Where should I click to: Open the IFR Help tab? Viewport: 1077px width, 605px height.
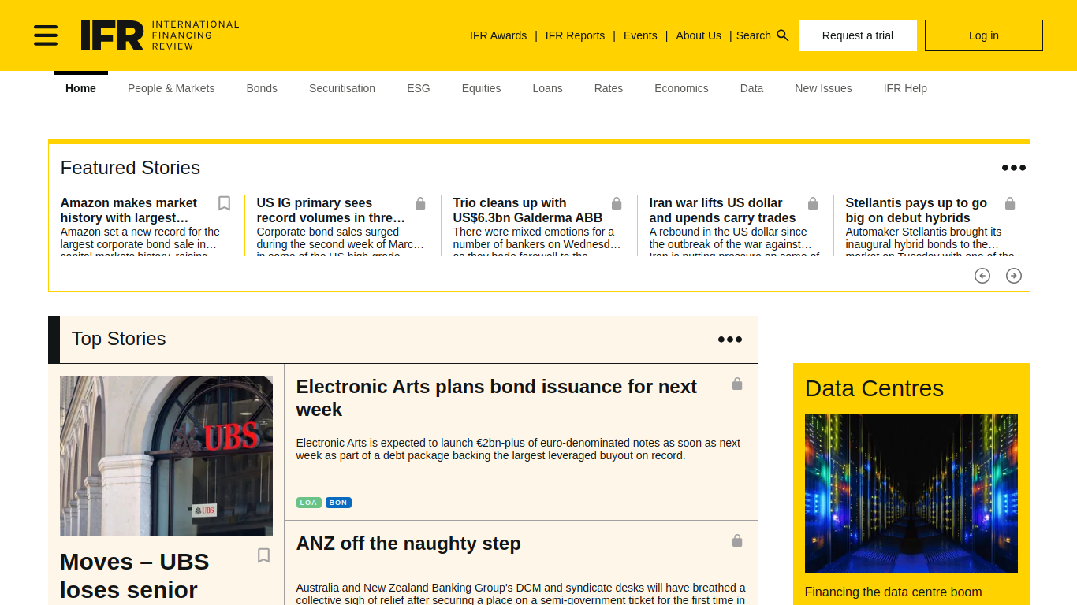905,88
